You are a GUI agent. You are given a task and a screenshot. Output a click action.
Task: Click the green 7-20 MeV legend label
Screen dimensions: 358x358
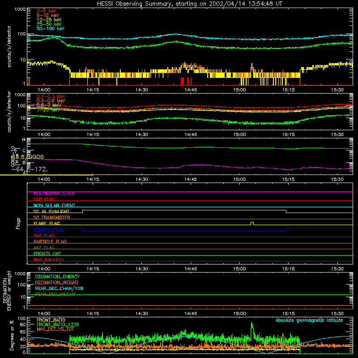(x=48, y=110)
